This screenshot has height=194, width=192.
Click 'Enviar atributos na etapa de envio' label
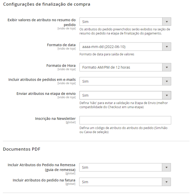[x=46, y=93]
